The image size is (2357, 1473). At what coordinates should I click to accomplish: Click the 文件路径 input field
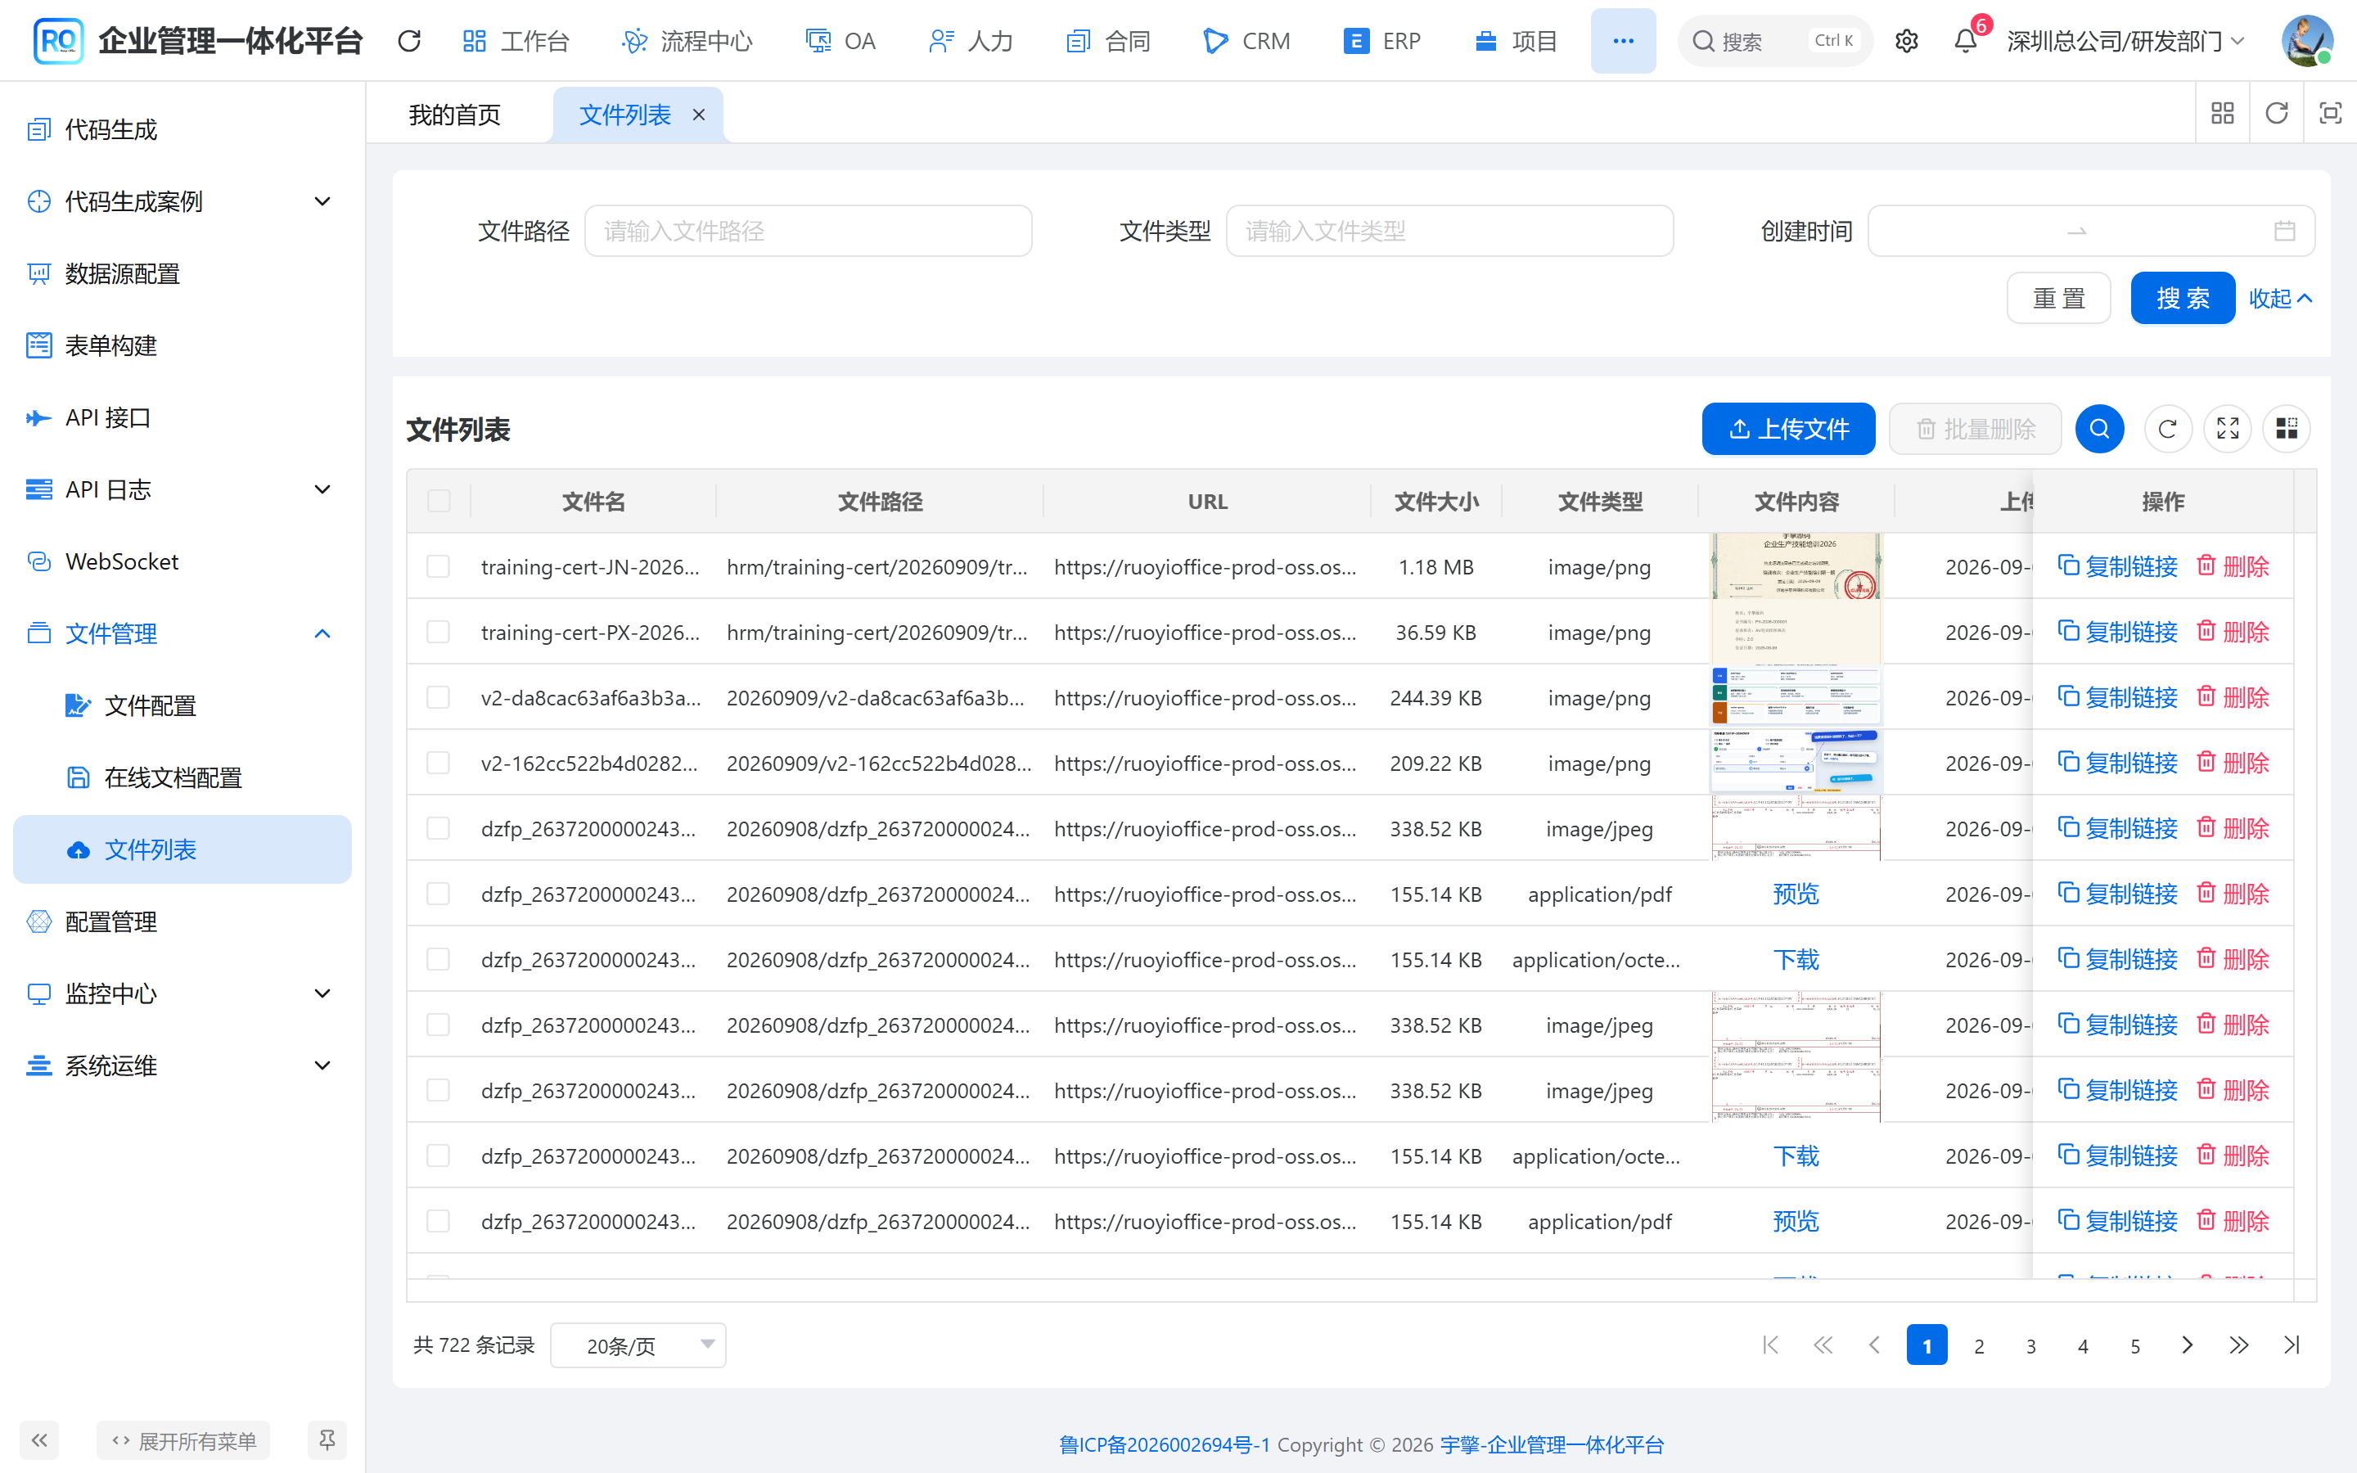pyautogui.click(x=809, y=231)
